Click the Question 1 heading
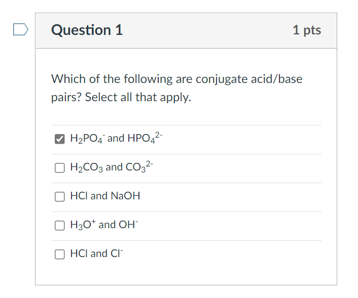The width and height of the screenshot is (358, 298). (87, 30)
